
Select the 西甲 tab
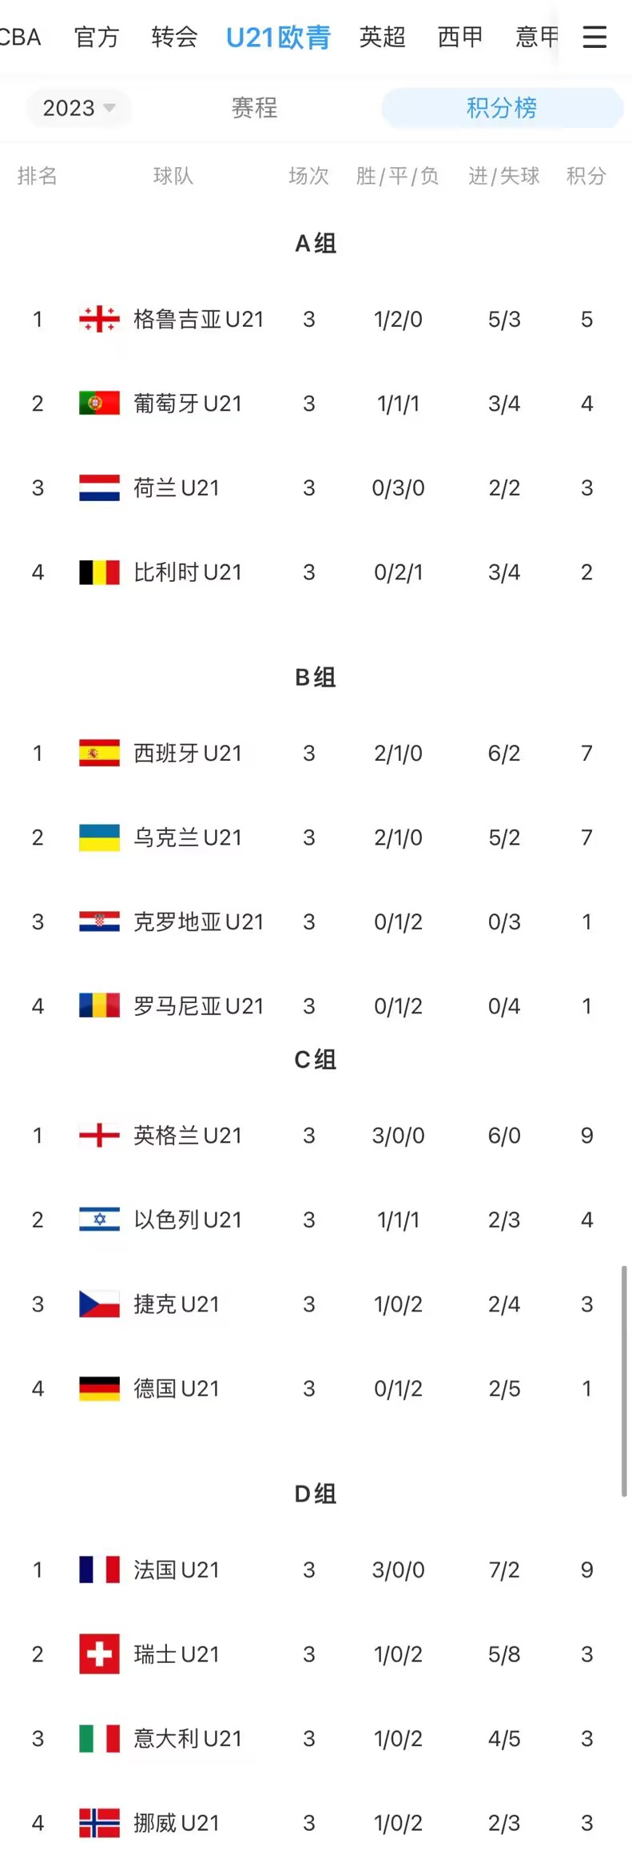pyautogui.click(x=460, y=37)
